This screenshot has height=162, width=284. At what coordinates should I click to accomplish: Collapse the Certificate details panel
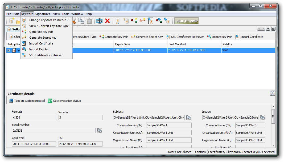pyautogui.click(x=272, y=93)
